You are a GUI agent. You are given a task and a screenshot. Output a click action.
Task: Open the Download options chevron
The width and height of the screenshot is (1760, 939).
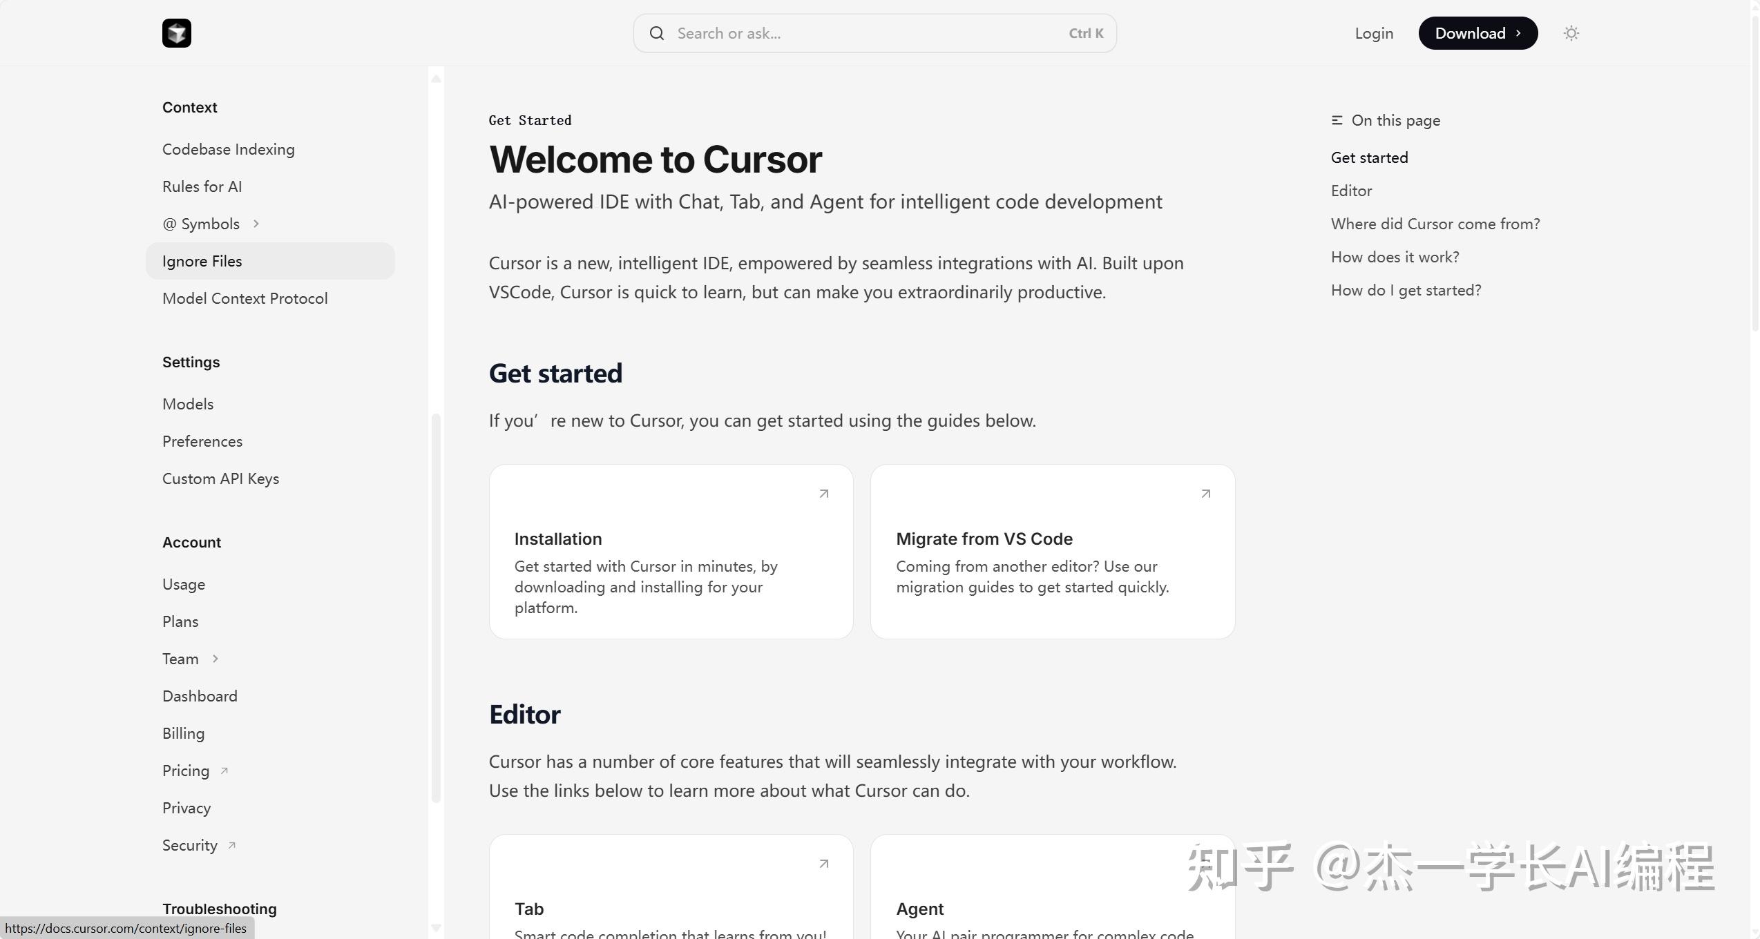point(1519,32)
